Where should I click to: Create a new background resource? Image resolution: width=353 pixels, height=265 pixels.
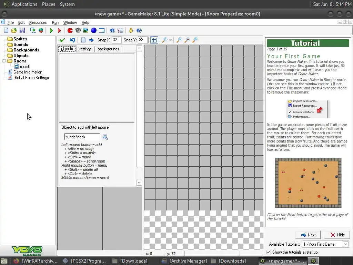point(86,30)
